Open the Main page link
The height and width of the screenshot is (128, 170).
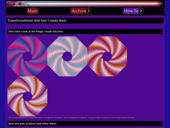tap(32, 11)
